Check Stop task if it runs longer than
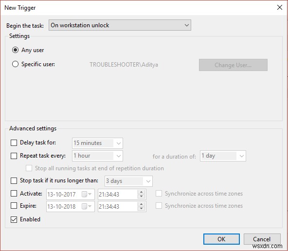The image size is (288, 251). click(x=14, y=180)
